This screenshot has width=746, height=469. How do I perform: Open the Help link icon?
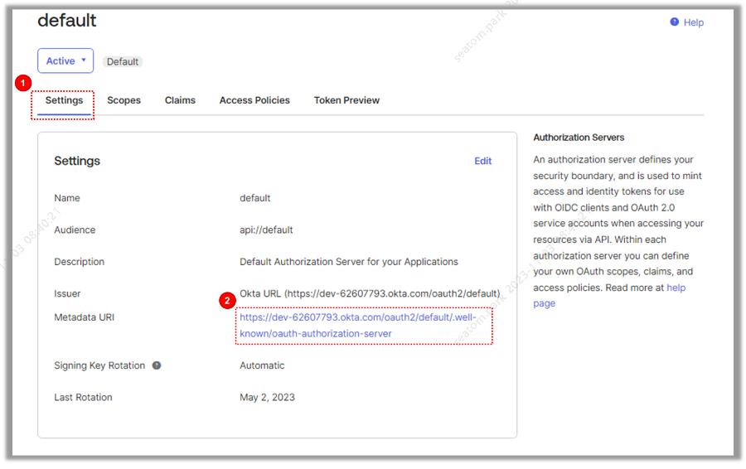[x=674, y=22]
